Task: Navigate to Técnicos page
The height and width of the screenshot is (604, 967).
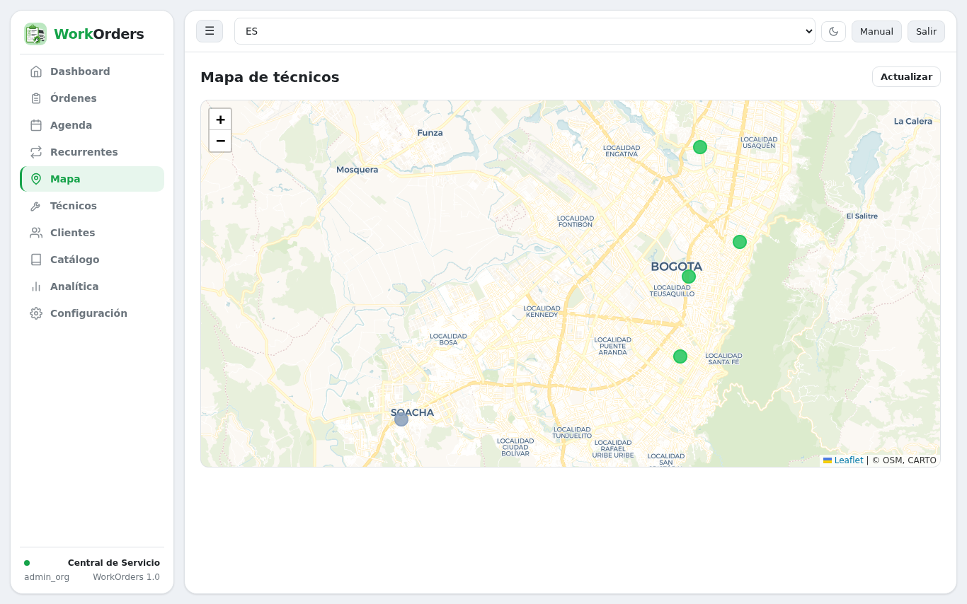Action: click(92, 206)
